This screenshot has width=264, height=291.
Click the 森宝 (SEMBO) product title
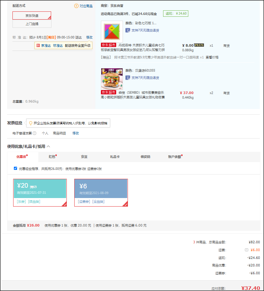(x=133, y=95)
